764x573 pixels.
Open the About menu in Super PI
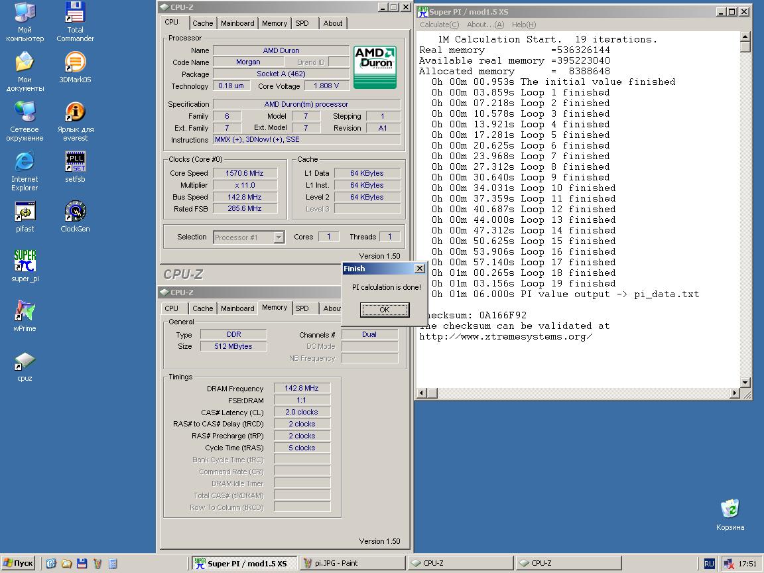pyautogui.click(x=485, y=25)
